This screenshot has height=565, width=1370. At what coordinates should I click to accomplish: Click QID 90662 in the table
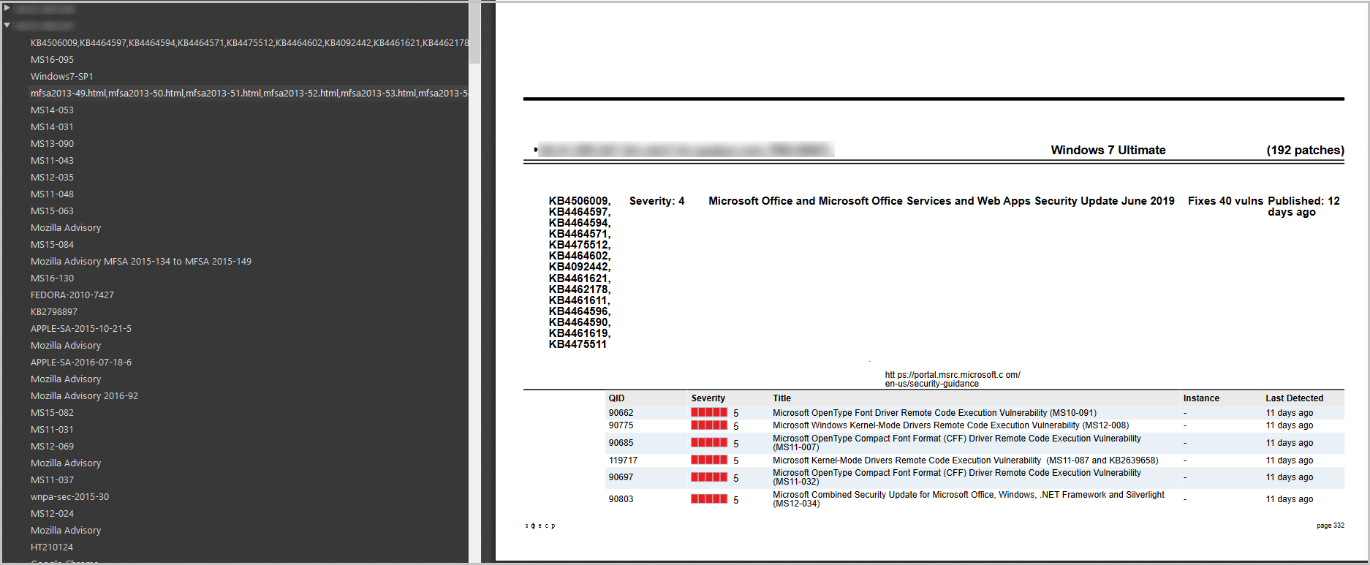coord(621,413)
